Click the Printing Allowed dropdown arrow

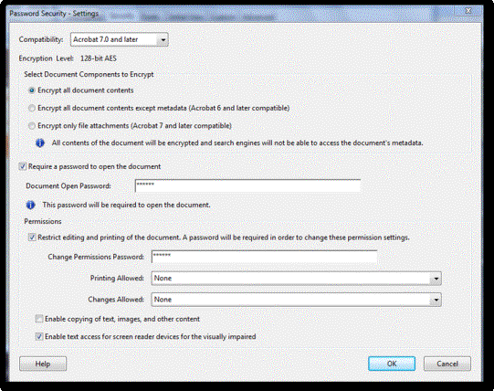pos(436,279)
